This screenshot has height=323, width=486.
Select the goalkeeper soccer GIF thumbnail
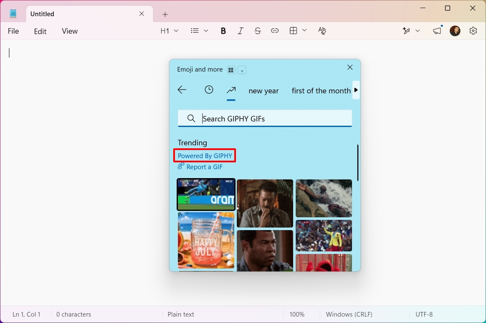pos(206,194)
